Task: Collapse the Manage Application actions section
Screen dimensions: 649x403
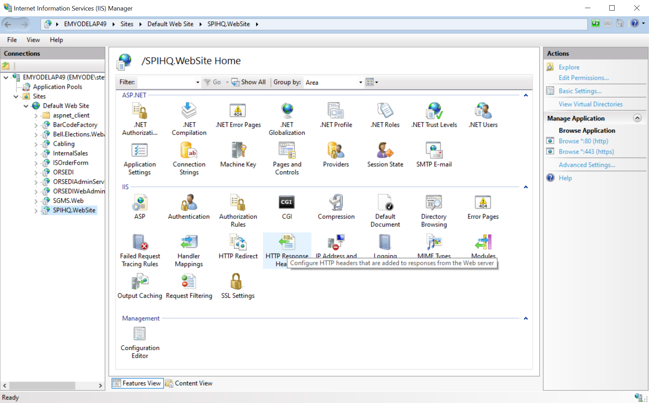Action: pyautogui.click(x=637, y=118)
